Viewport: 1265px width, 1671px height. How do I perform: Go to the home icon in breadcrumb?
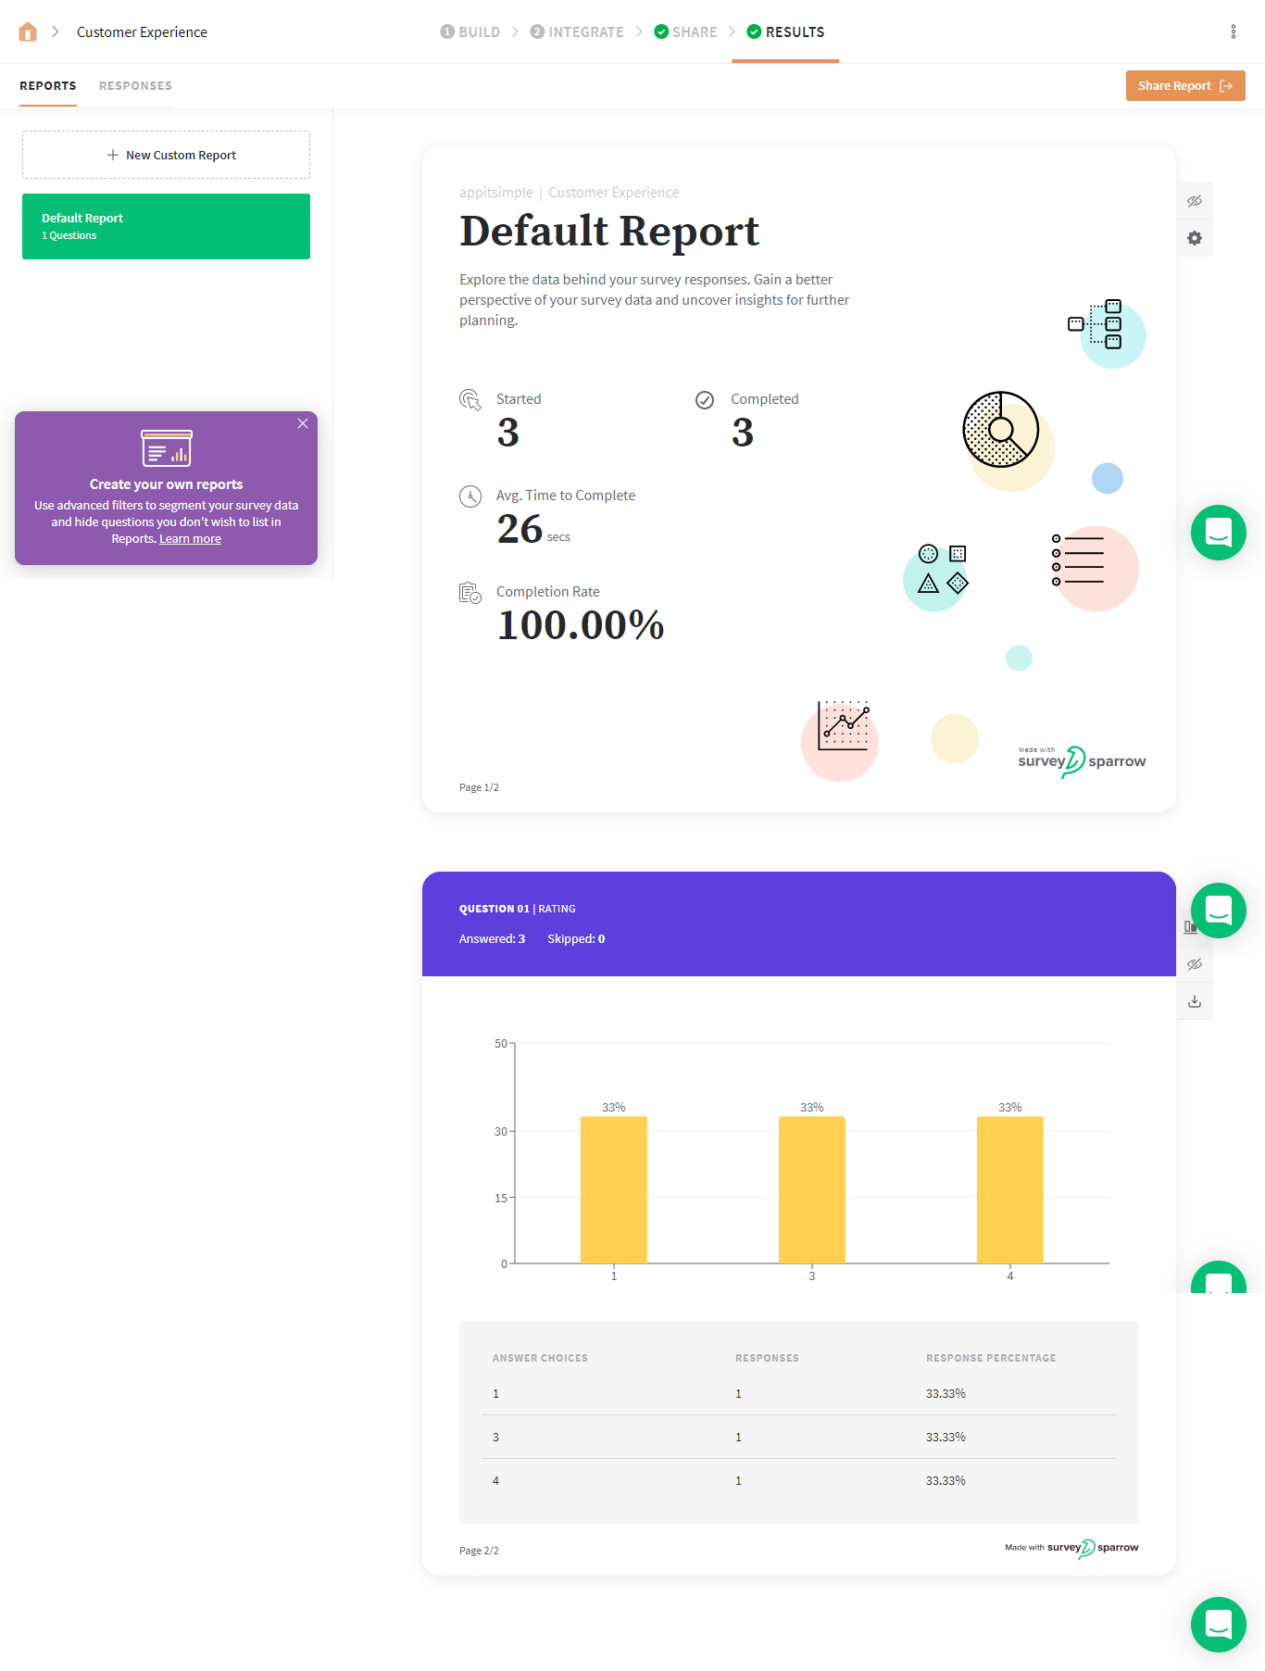tap(28, 32)
